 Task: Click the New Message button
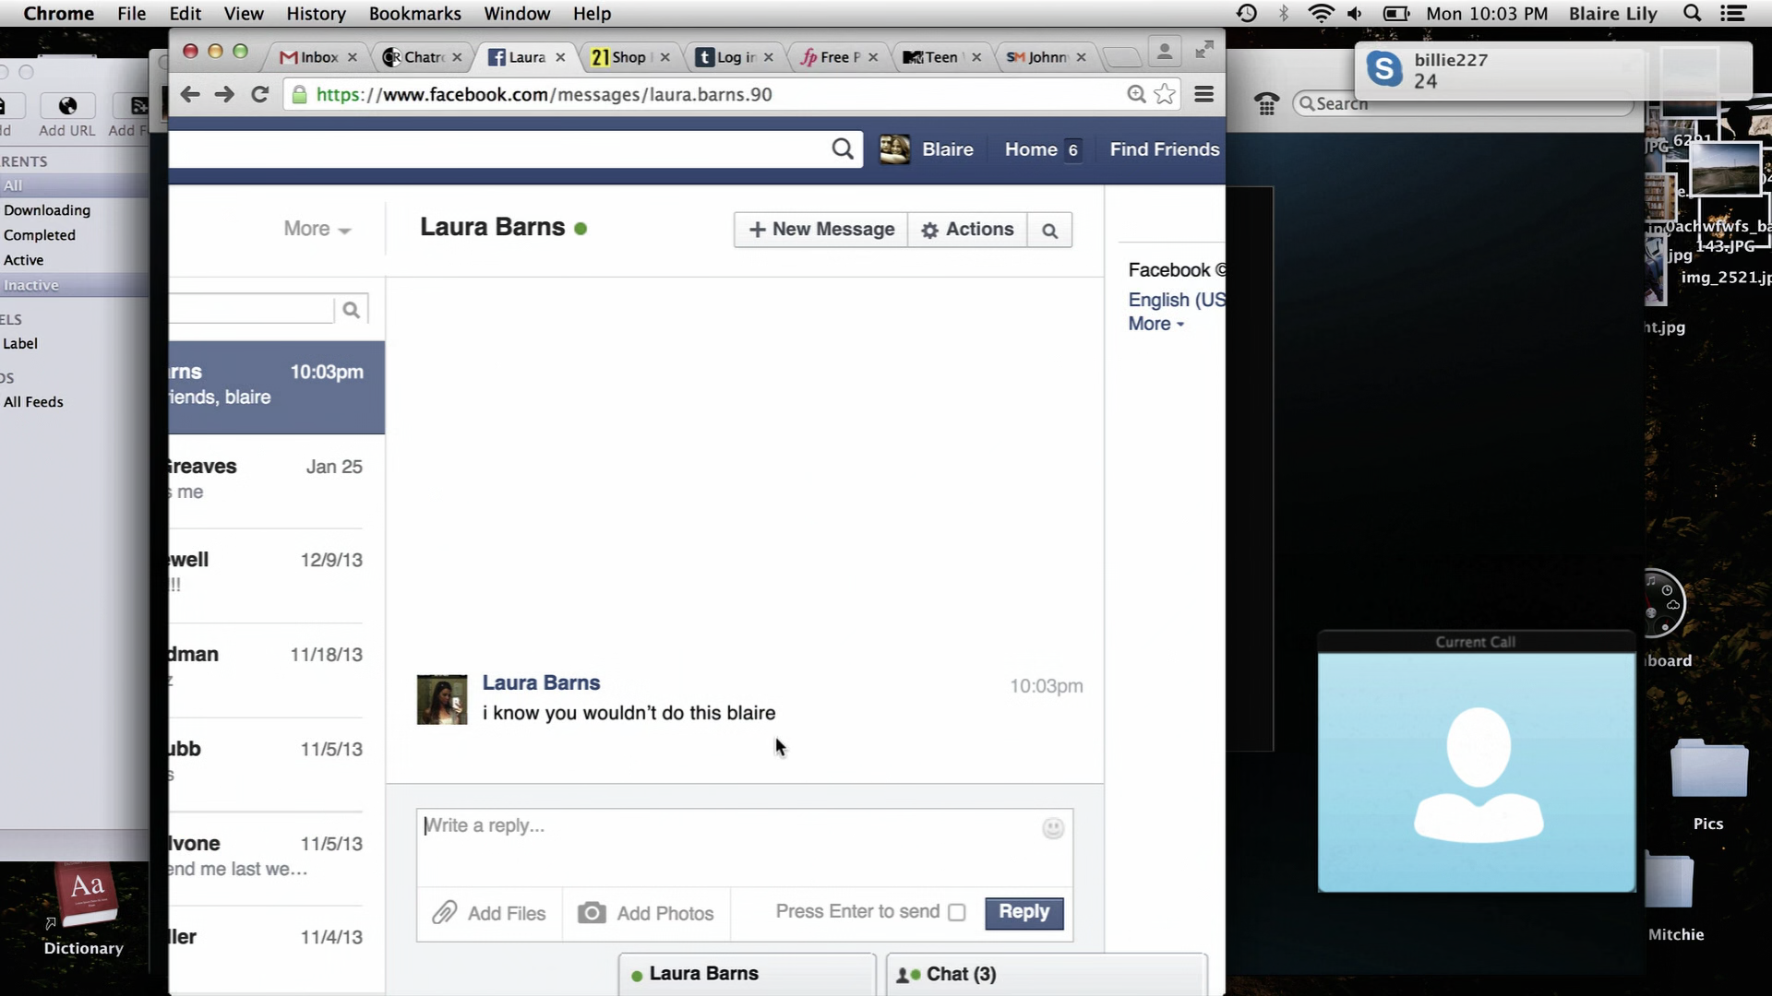(821, 230)
